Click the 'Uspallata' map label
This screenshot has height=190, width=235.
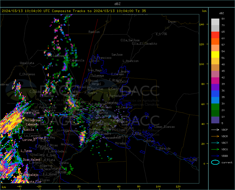click(x=27, y=63)
